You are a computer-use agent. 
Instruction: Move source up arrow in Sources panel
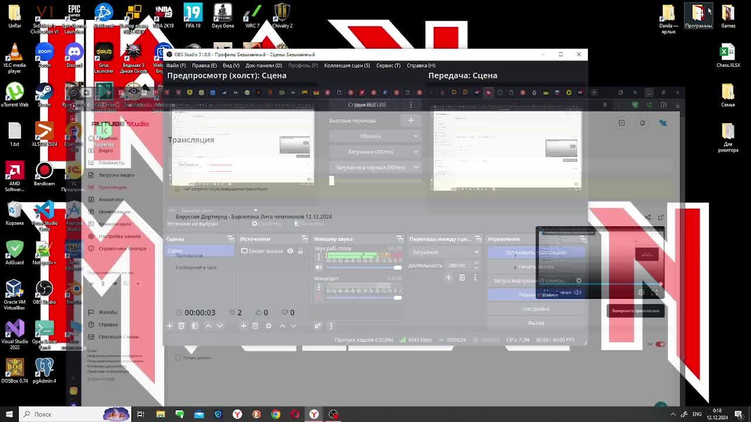(282, 326)
